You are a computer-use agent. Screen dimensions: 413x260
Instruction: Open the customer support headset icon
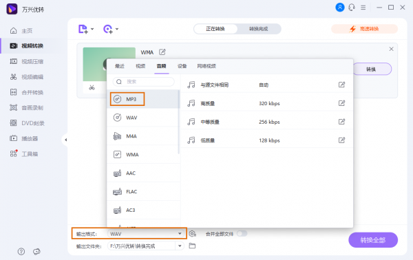352,8
